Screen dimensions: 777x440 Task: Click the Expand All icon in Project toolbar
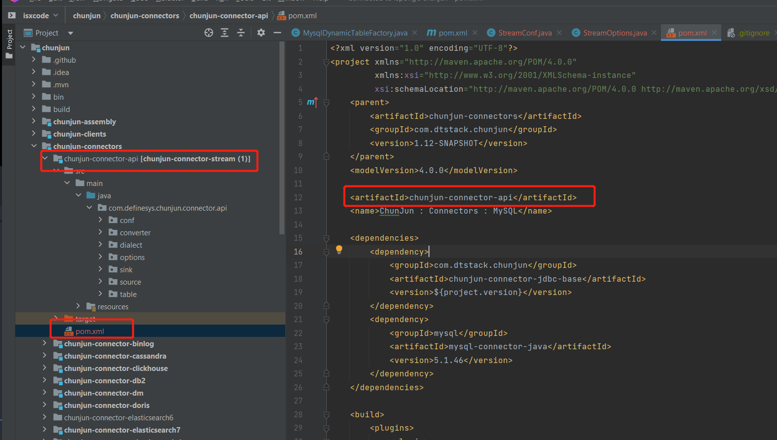pyautogui.click(x=225, y=33)
